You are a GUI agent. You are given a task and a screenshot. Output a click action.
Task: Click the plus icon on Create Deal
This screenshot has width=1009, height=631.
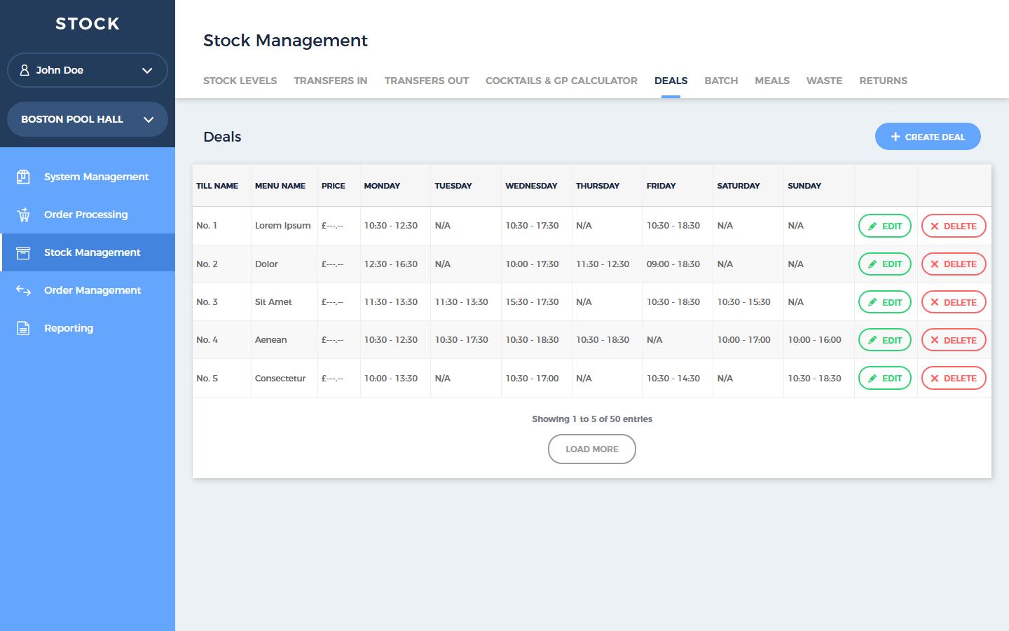pyautogui.click(x=895, y=137)
